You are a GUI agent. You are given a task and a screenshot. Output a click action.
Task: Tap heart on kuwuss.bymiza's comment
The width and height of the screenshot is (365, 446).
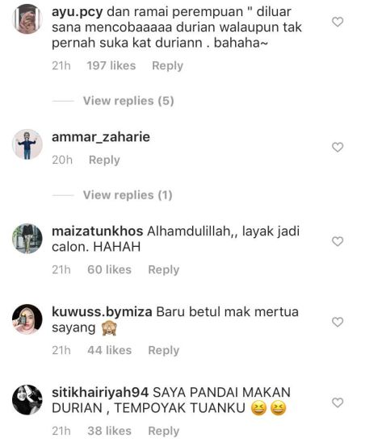[338, 322]
